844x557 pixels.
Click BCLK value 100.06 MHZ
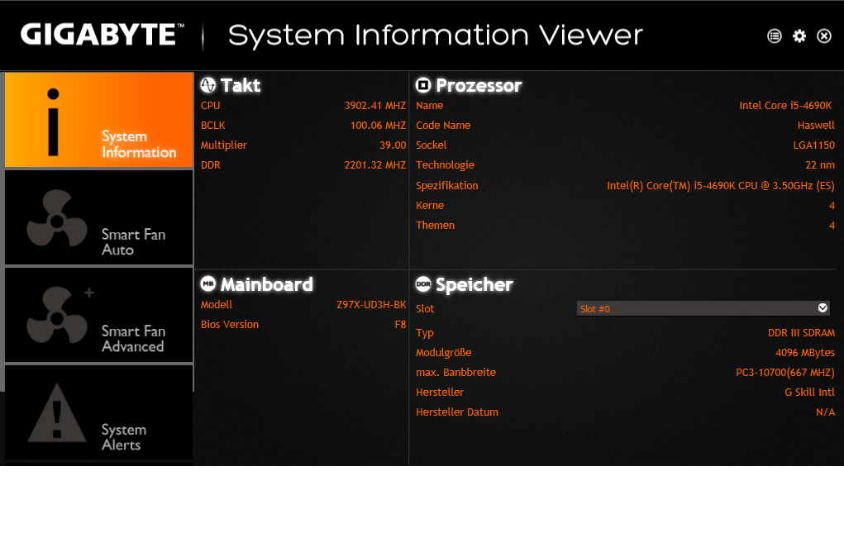click(378, 126)
